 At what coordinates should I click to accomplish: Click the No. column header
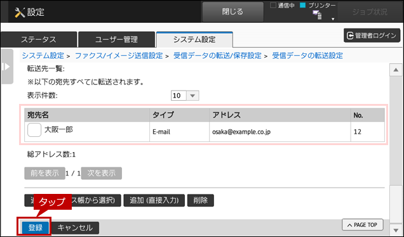[x=368, y=115]
